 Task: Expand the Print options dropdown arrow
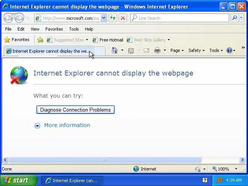coord(165,50)
